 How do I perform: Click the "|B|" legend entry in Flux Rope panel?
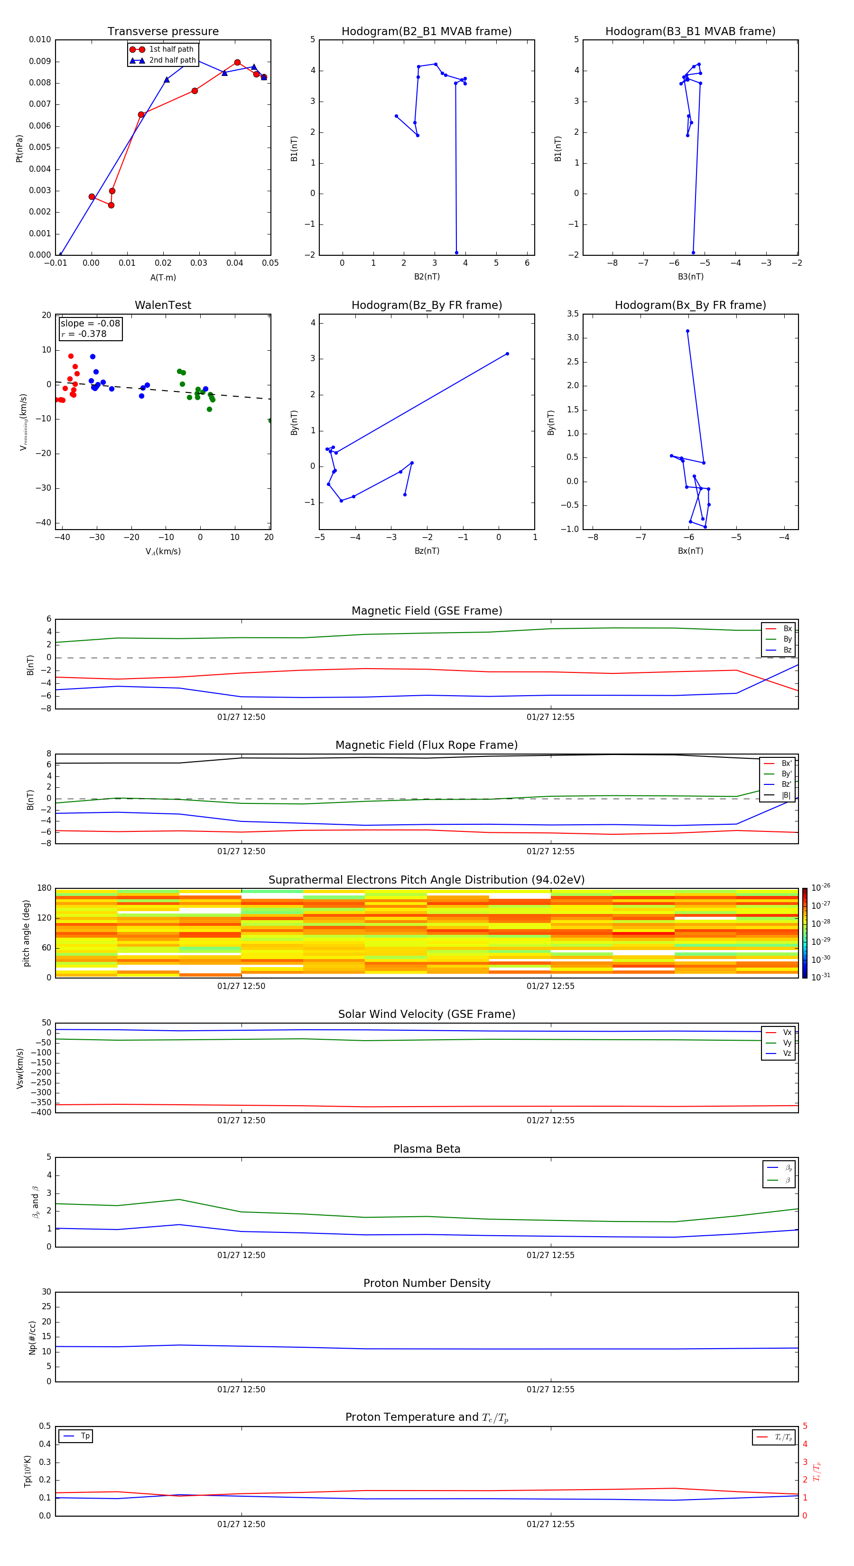pyautogui.click(x=778, y=795)
